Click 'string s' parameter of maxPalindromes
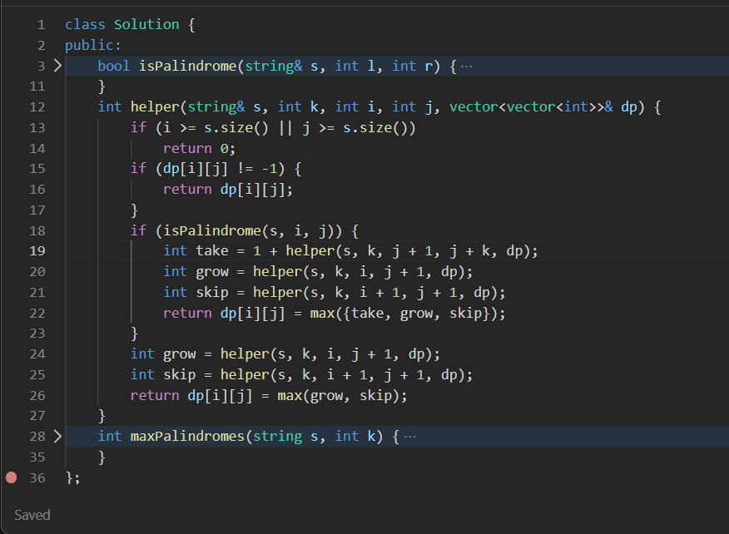This screenshot has height=534, width=729. pyautogui.click(x=285, y=437)
